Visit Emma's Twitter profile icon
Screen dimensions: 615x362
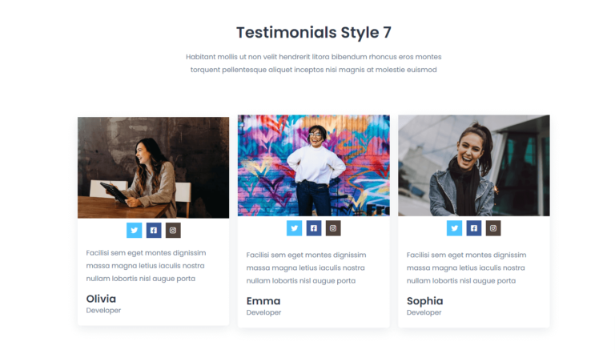[294, 228]
